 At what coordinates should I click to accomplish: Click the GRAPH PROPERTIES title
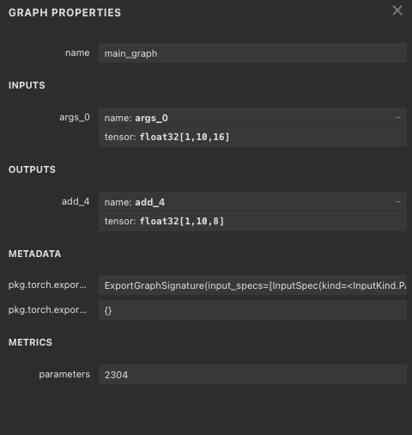(64, 13)
